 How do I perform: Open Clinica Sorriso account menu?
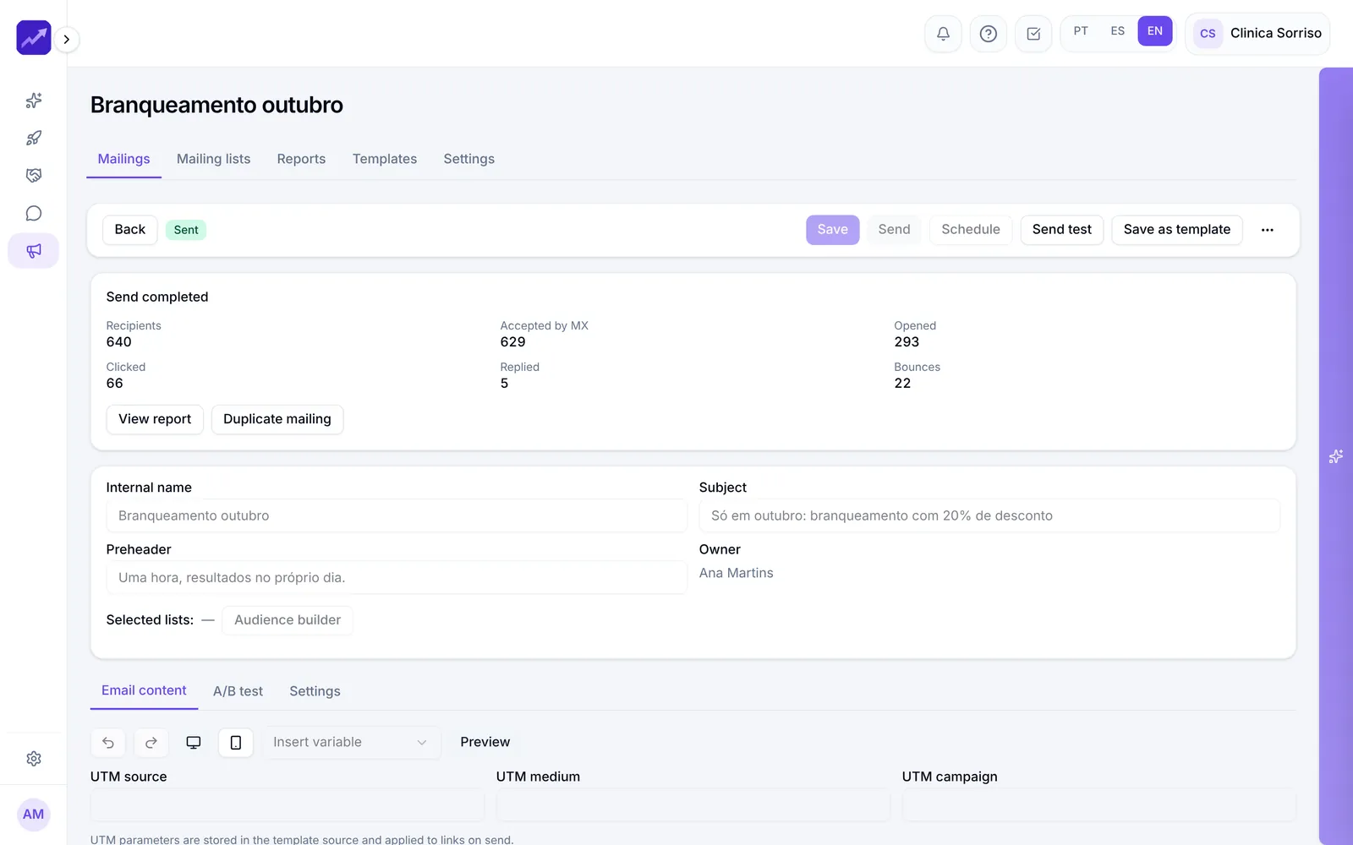[x=1258, y=34]
